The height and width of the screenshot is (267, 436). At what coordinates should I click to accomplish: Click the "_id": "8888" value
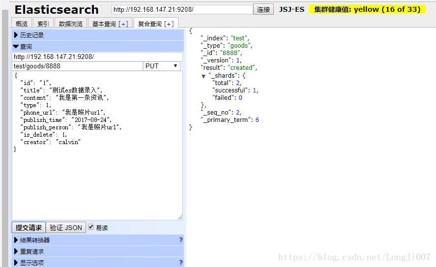tap(230, 53)
